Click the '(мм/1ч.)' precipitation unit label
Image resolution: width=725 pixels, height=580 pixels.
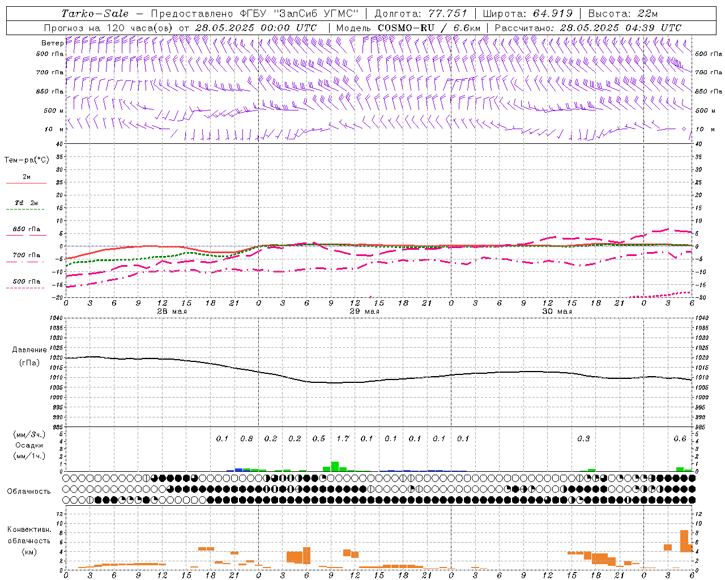pyautogui.click(x=29, y=456)
